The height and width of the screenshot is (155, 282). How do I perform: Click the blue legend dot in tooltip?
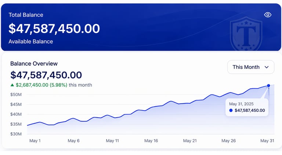tap(231, 110)
